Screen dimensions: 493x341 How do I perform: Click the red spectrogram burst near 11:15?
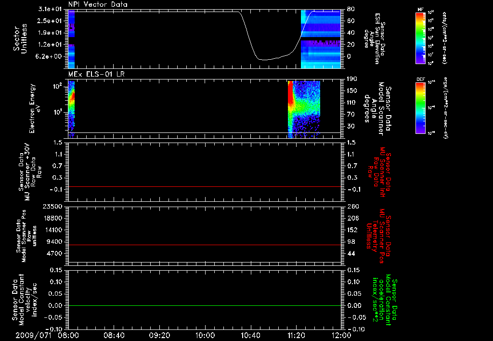click(290, 93)
